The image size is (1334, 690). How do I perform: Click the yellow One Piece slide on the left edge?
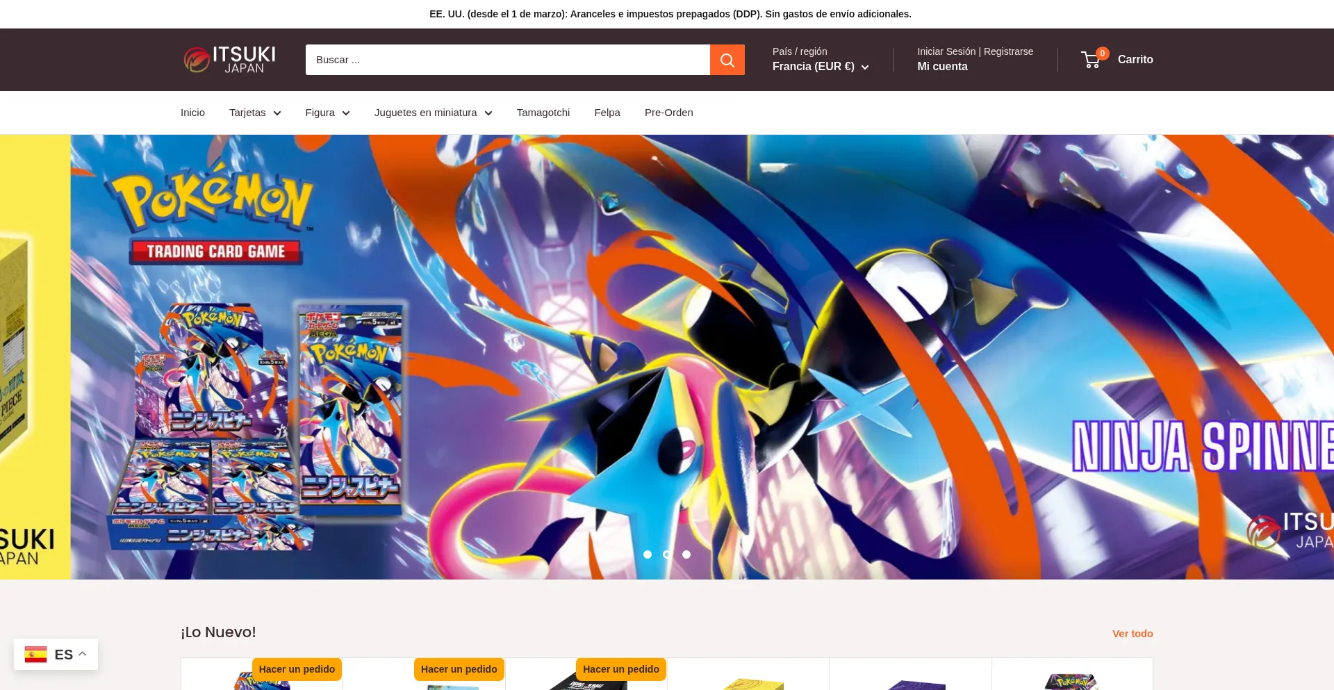click(35, 356)
